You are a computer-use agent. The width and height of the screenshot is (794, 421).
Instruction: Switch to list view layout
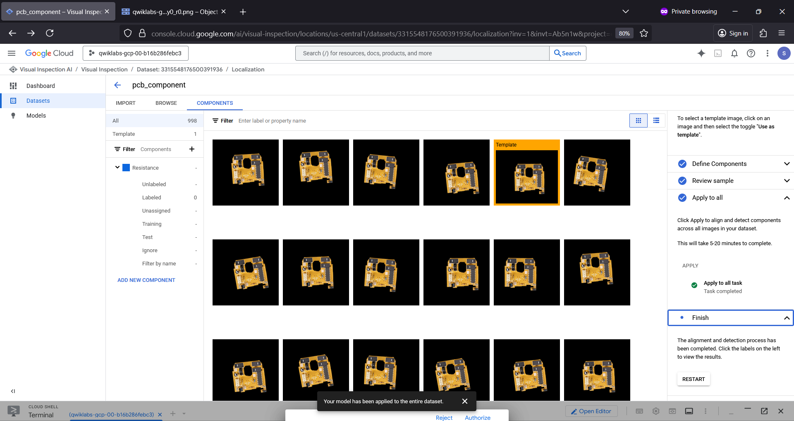(x=656, y=121)
